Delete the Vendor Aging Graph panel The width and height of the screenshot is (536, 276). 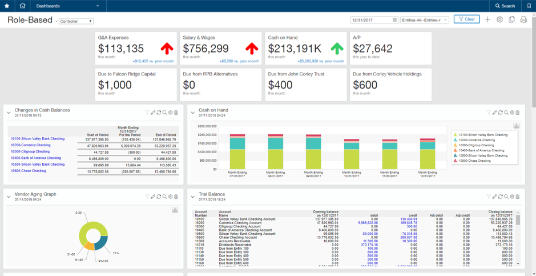coord(176,197)
